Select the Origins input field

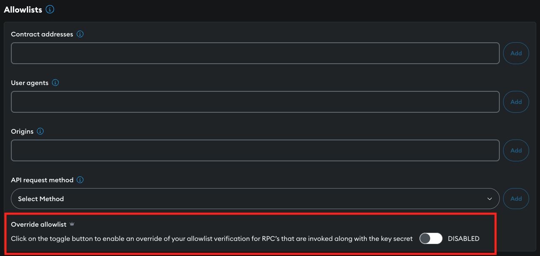(x=255, y=150)
